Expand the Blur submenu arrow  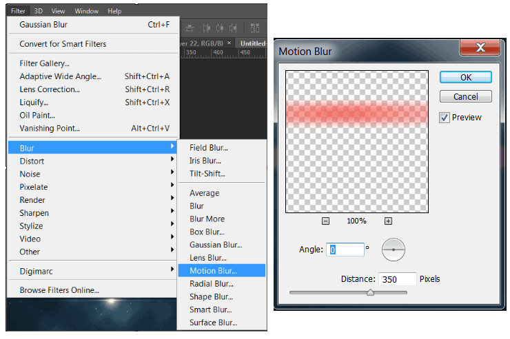172,146
